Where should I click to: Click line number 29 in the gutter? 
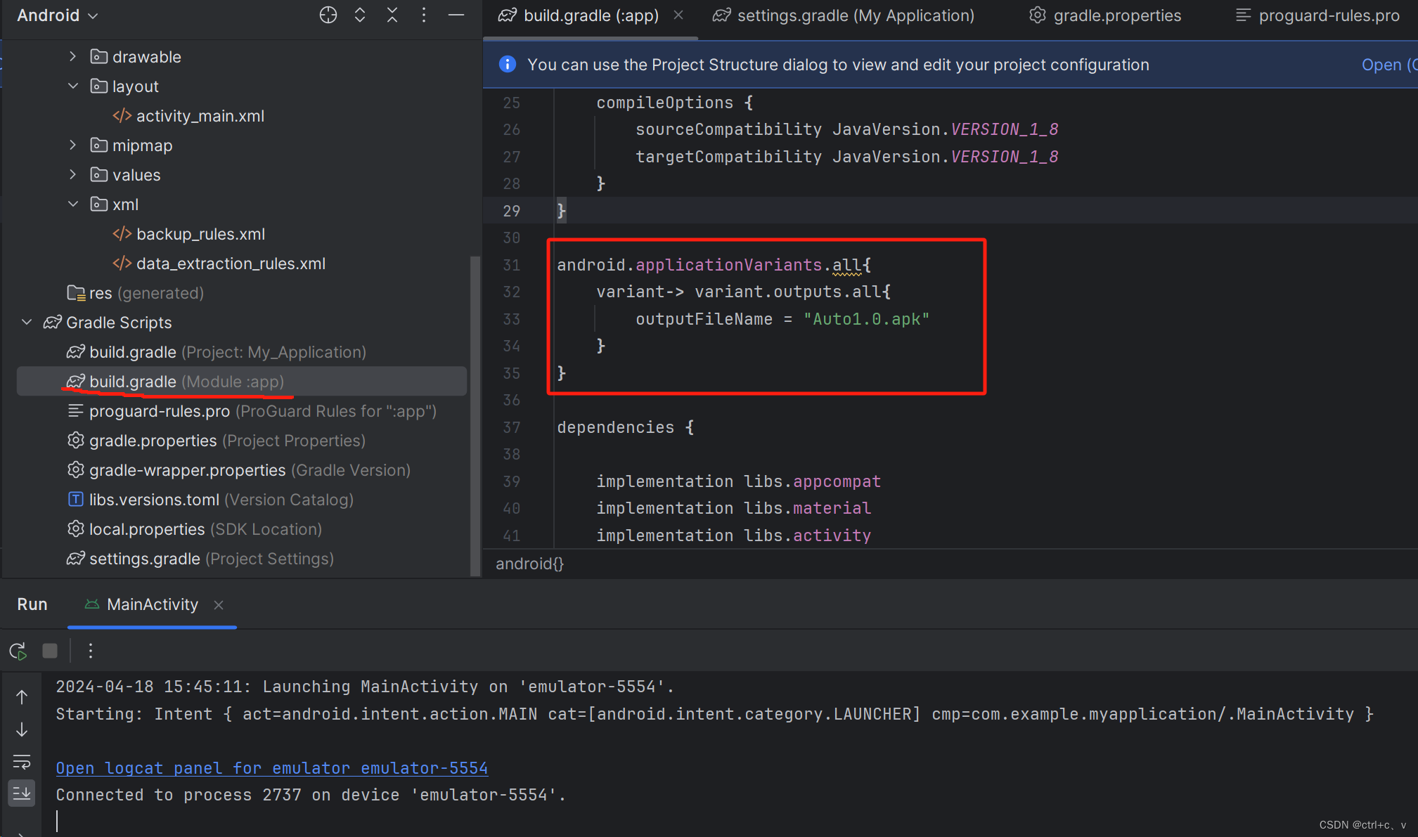[x=511, y=211]
